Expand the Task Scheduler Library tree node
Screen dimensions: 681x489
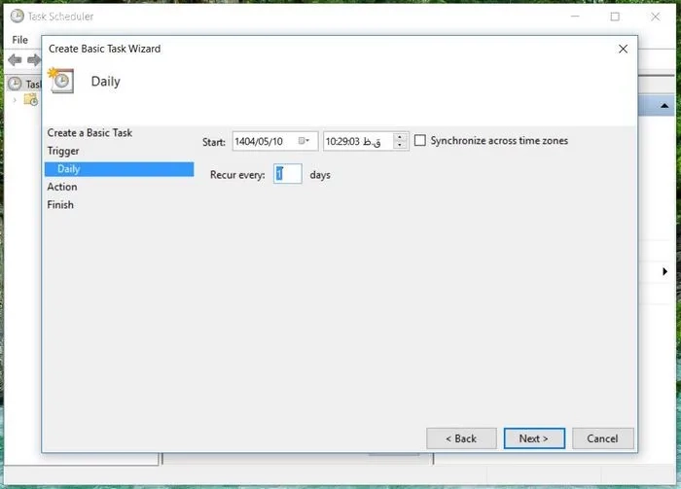[15, 100]
